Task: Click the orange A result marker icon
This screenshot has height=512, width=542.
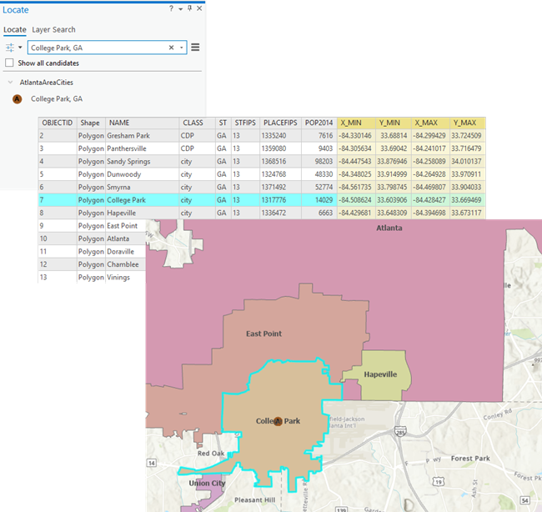Action: (x=18, y=98)
